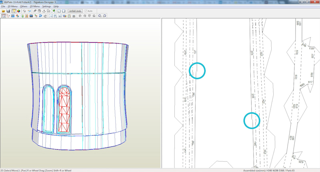Image resolution: width=320 pixels, height=172 pixels.
Task: Click the left blue arched opening on model
Action: pos(48,108)
